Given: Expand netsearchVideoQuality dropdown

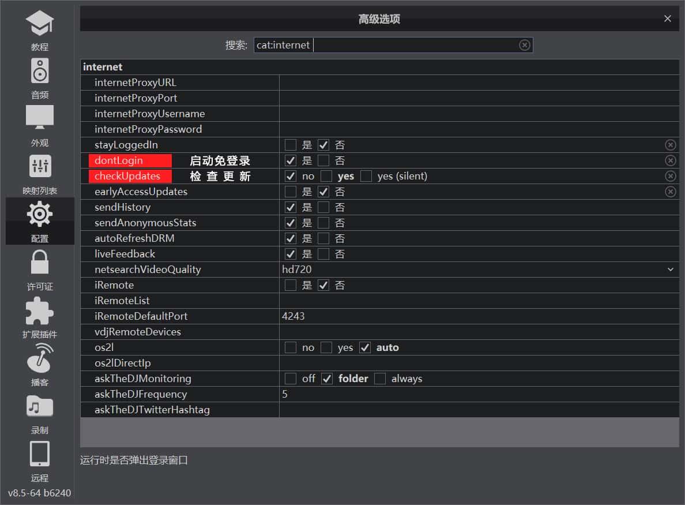Looking at the screenshot, I should point(670,270).
